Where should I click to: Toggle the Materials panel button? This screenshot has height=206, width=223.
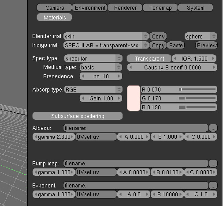click(55, 17)
